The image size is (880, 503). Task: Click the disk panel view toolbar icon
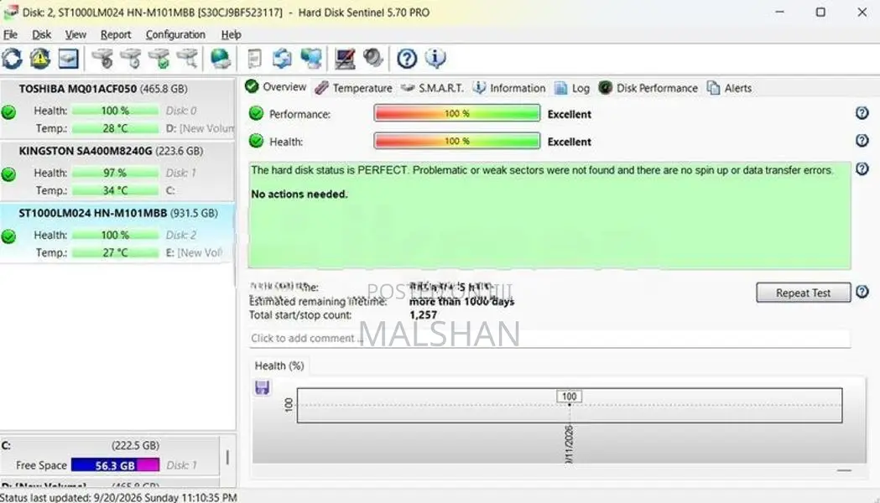68,59
